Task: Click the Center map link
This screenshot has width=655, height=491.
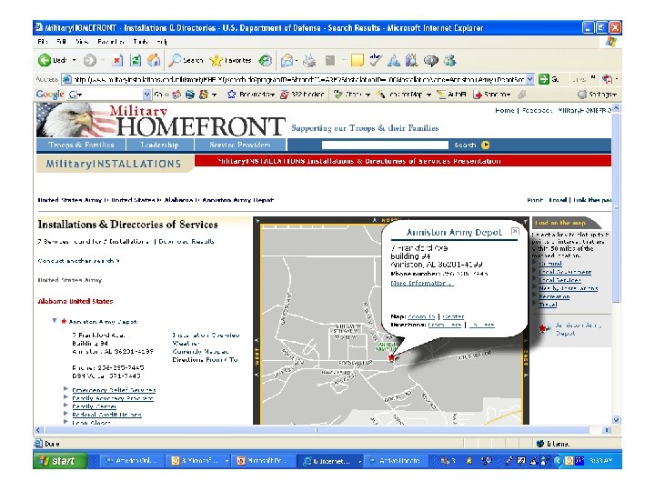Action: (x=453, y=316)
